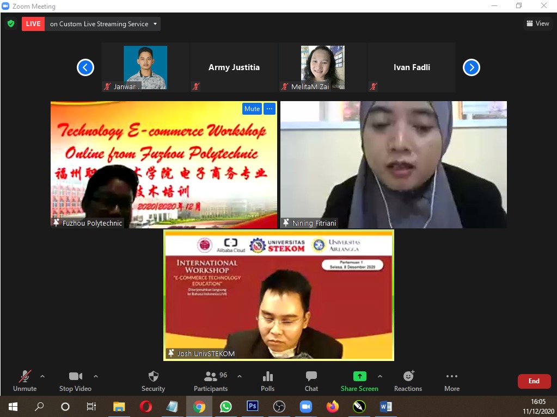Show meeting encryption shield info
The height and width of the screenshot is (417, 557).
point(11,24)
